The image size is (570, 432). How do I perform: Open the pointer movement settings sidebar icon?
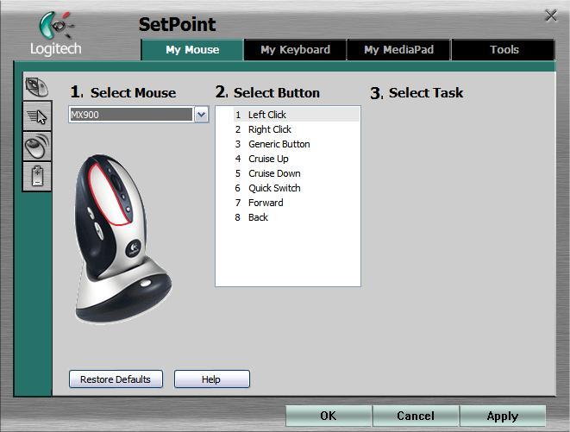37,116
